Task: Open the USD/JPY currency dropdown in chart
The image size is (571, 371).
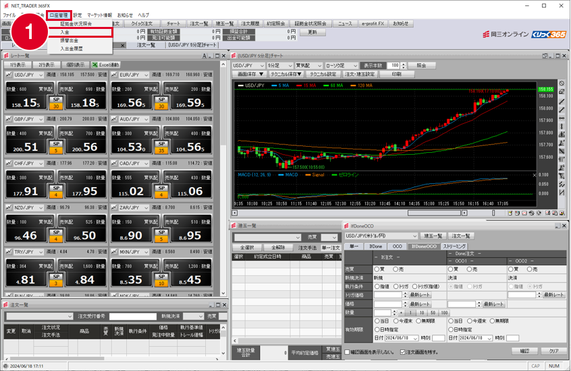Action: [248, 65]
